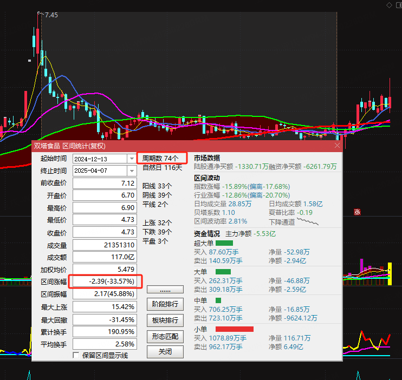
Task: Click the 上涨 32个 count
Action: click(157, 222)
